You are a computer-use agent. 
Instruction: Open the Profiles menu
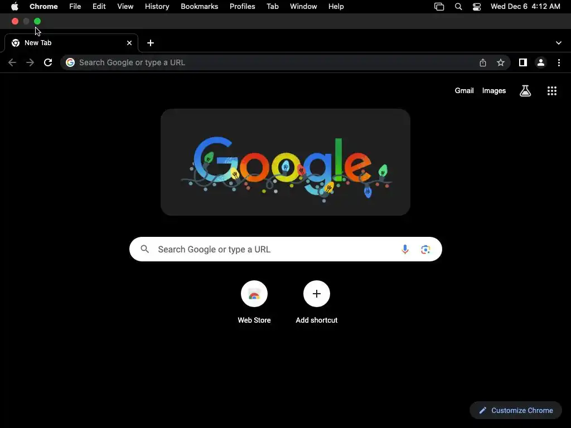(x=242, y=7)
